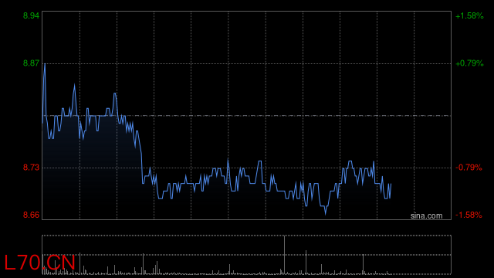The height and width of the screenshot is (278, 494).
Task: Click the +0.79% percentage label
Action: click(469, 63)
